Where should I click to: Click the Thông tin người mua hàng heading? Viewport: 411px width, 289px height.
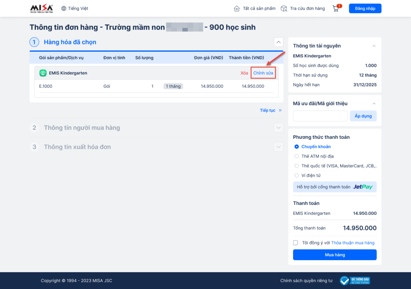82,128
